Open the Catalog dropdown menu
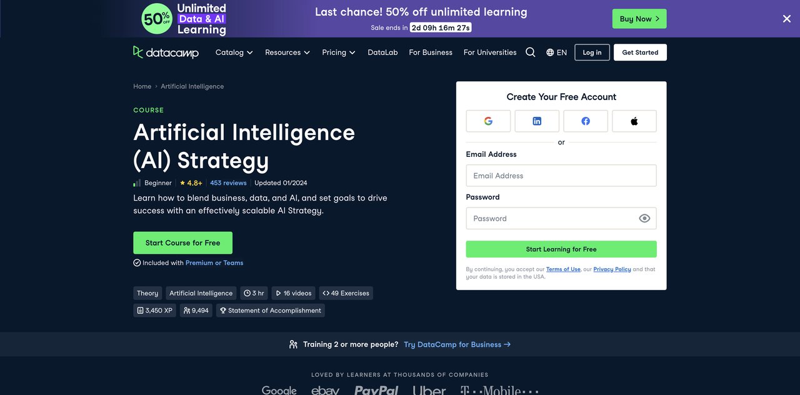This screenshot has width=800, height=395. pos(234,52)
